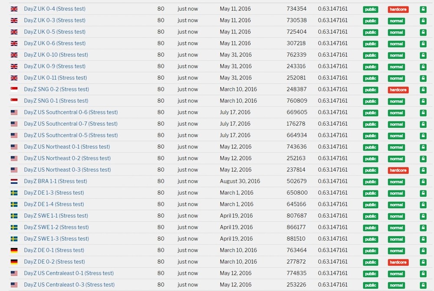This screenshot has height=291, width=434.
Task: Click the normal badge on DayZ US Southcentral 0-7
Action: [396, 124]
